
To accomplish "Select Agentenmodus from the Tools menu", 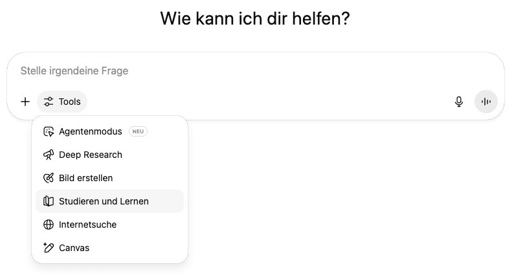I will click(109, 131).
